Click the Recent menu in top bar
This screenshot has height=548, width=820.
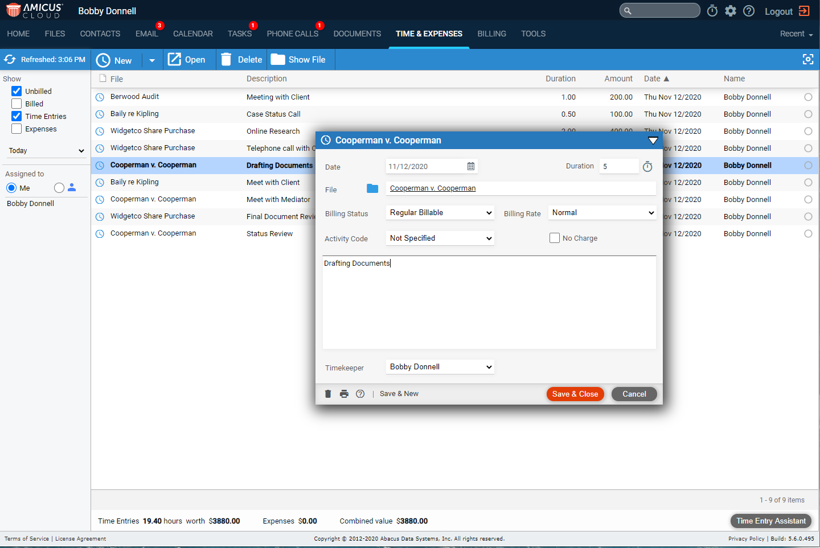point(796,34)
